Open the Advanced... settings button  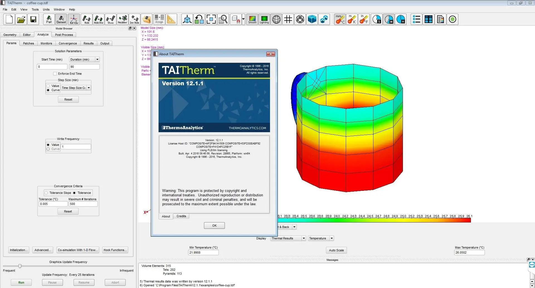43,250
